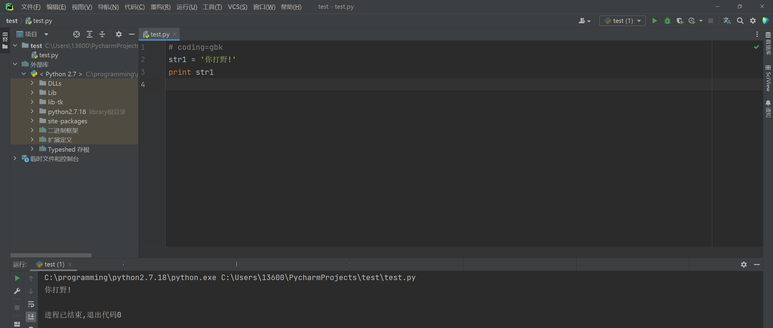The image size is (773, 328).
Task: Open run configuration wrench icon
Action: coord(17,291)
